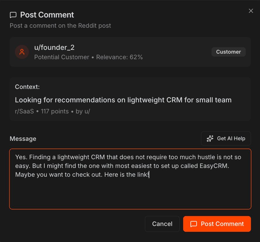Click the Post Comment dialog subtitle
The width and height of the screenshot is (260, 242).
pyautogui.click(x=60, y=26)
